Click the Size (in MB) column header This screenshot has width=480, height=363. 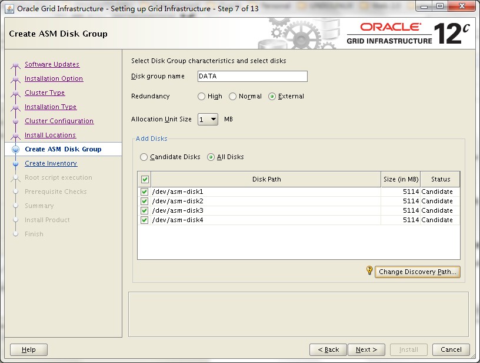[401, 179]
